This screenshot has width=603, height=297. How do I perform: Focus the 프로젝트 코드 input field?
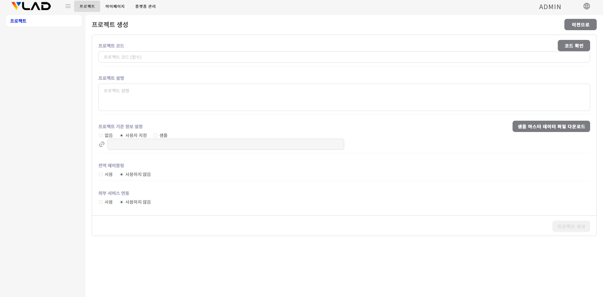click(x=344, y=57)
